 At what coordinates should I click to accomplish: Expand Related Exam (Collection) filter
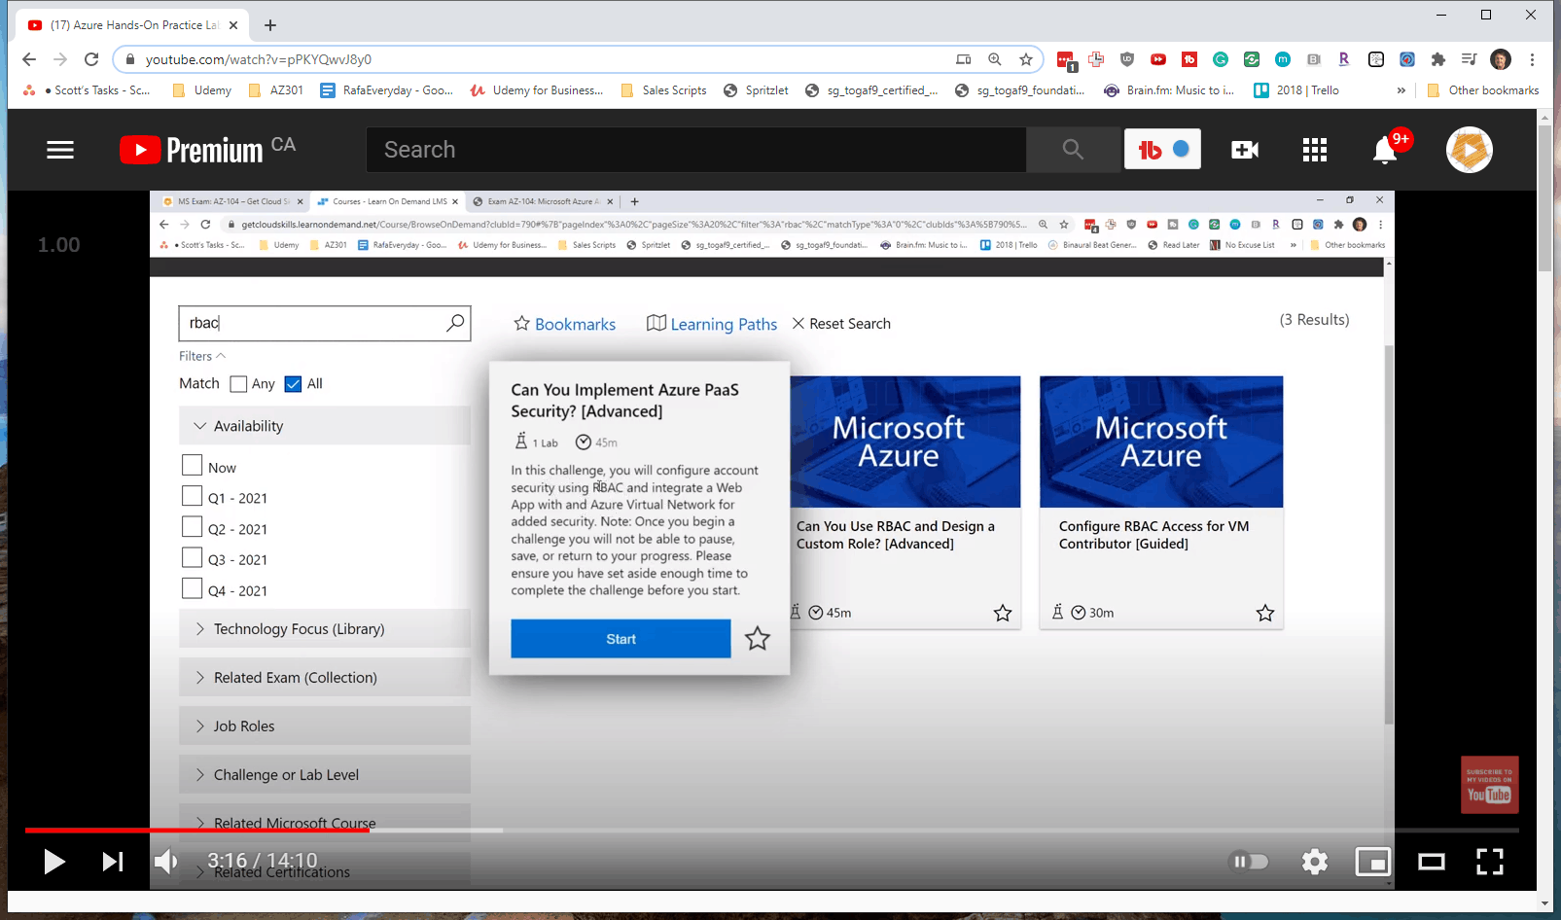pos(325,678)
